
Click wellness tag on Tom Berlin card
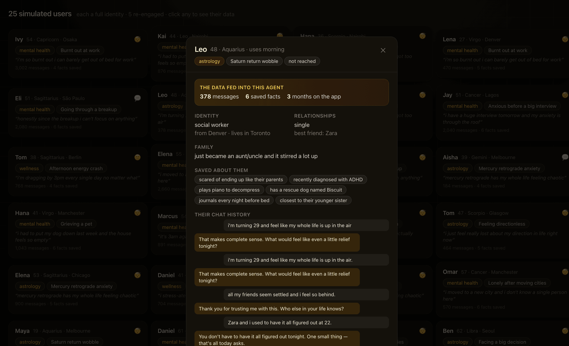(x=29, y=168)
